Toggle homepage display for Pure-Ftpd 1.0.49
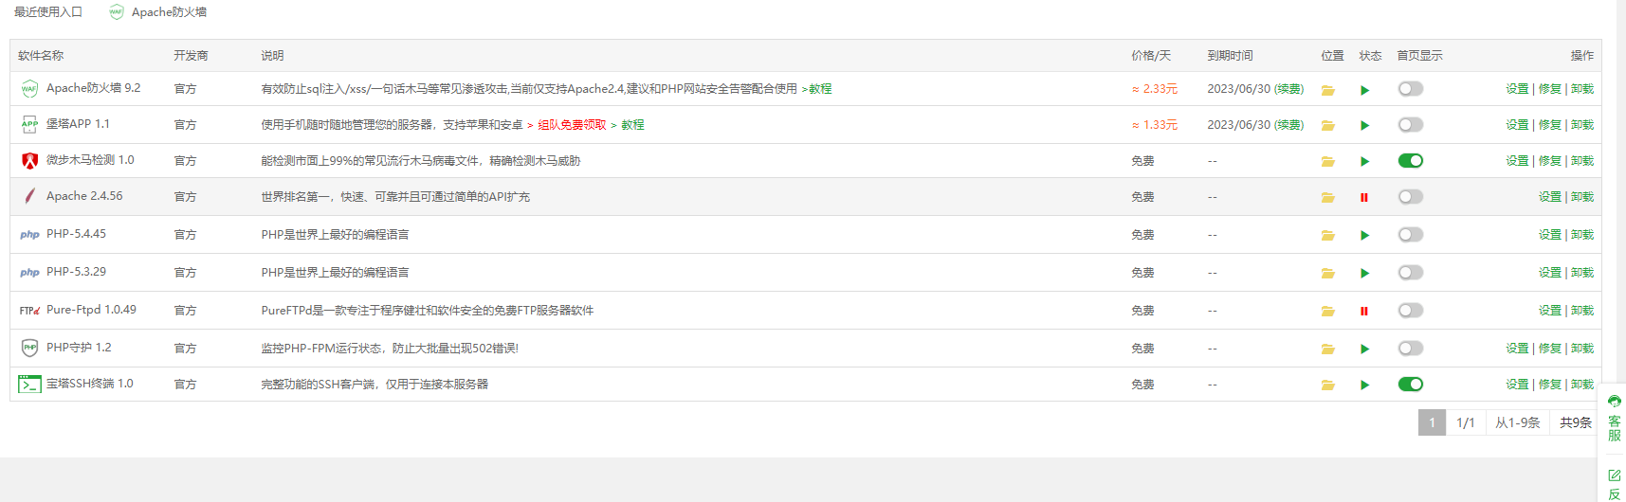 [1411, 311]
